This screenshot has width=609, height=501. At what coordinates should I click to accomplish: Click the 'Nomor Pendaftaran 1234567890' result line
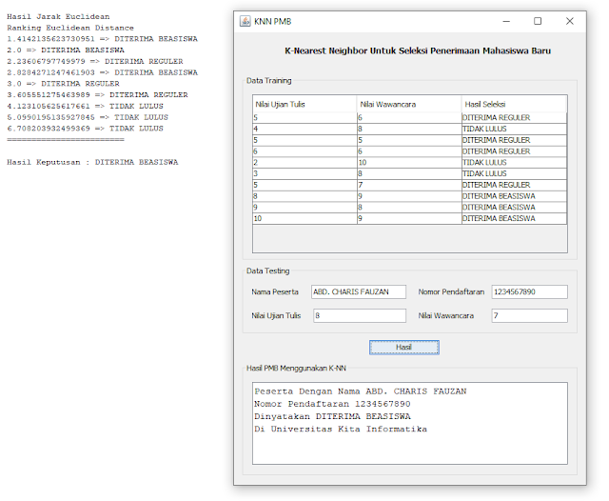click(x=332, y=404)
